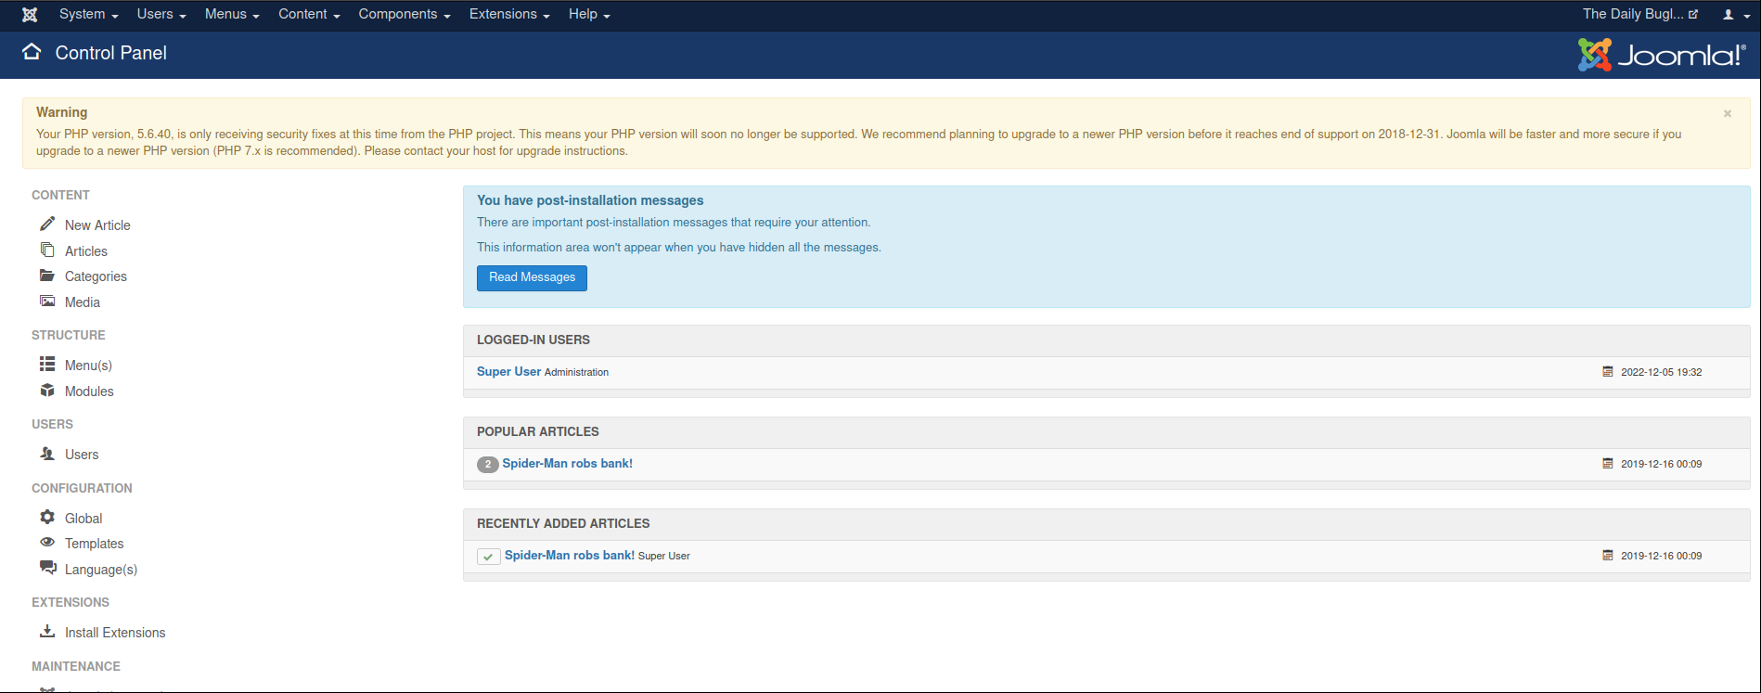The image size is (1761, 693).
Task: Go to Categories in the sidebar
Action: pos(96,276)
